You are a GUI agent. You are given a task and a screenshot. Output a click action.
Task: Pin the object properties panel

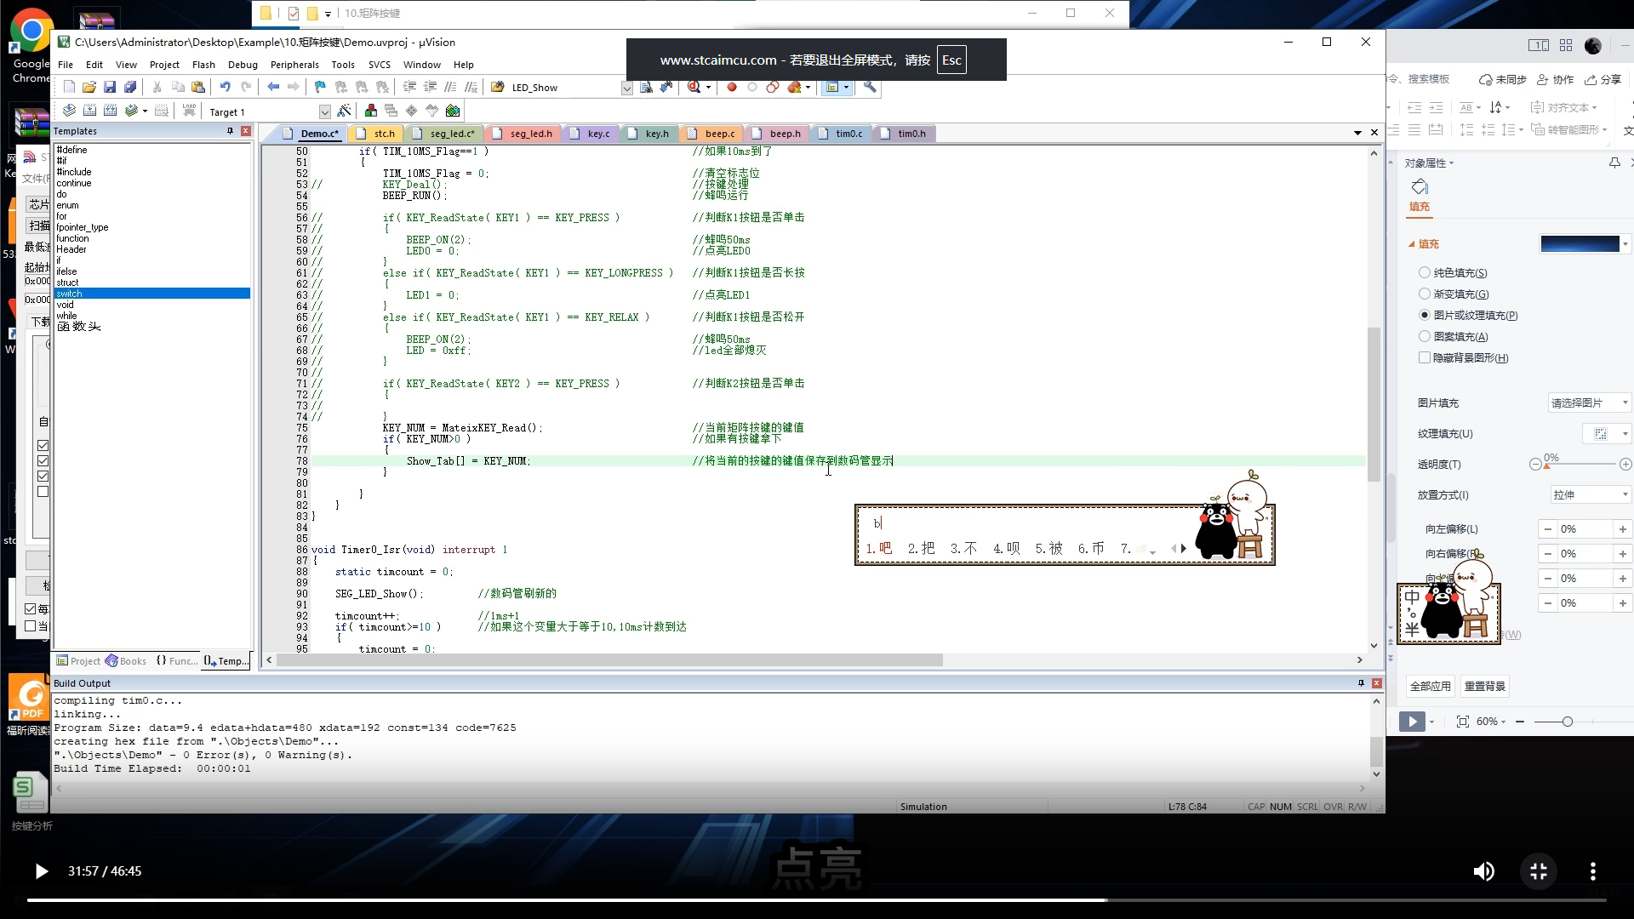(x=1614, y=163)
